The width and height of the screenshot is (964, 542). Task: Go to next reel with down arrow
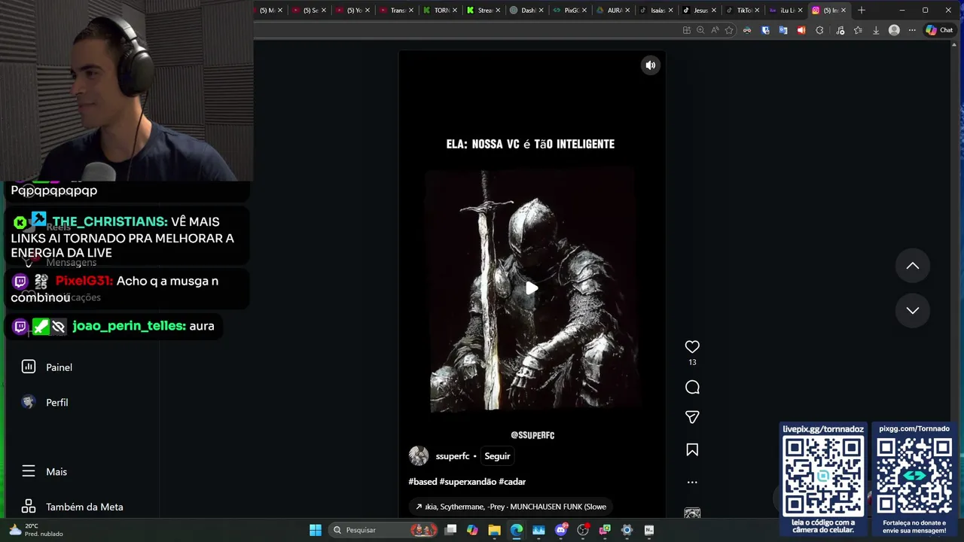pyautogui.click(x=912, y=310)
